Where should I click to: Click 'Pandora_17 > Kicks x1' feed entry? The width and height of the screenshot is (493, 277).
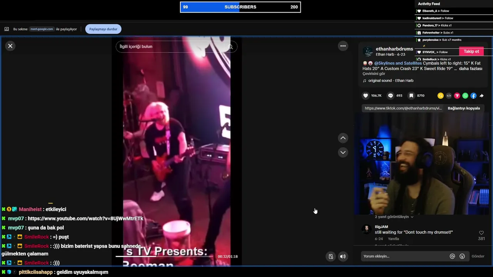click(437, 25)
